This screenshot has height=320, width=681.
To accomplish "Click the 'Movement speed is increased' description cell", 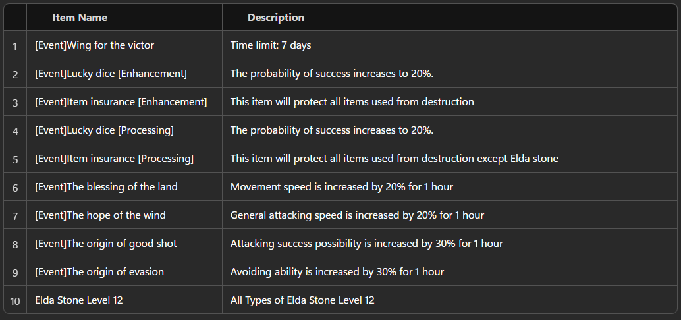I will 450,187.
